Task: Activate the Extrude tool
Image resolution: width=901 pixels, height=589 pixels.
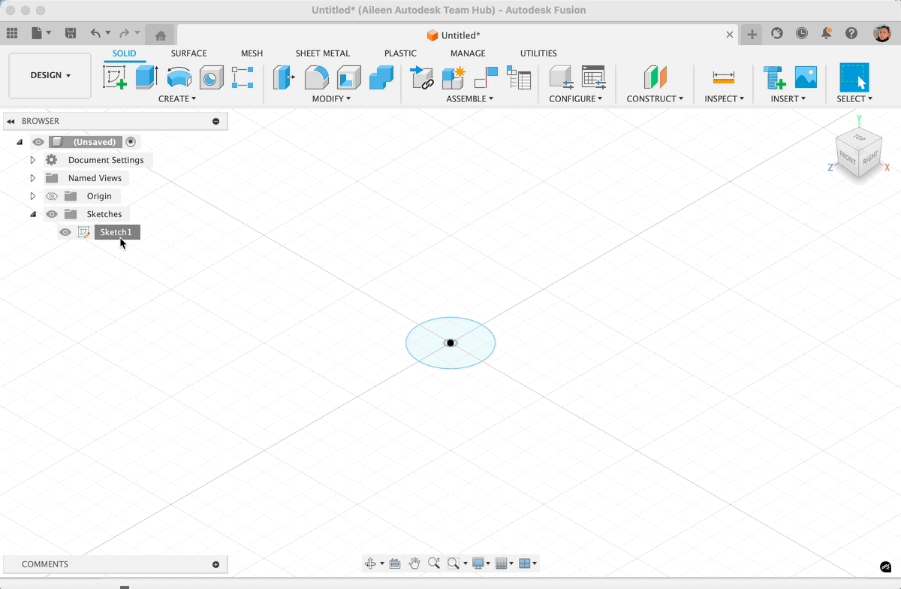Action: pos(146,77)
